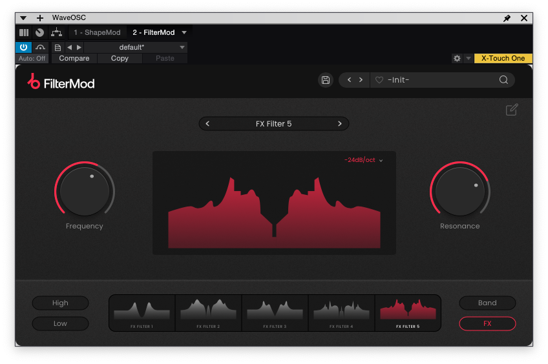Click the FilterMod logo
This screenshot has width=548, height=364.
pyautogui.click(x=61, y=82)
